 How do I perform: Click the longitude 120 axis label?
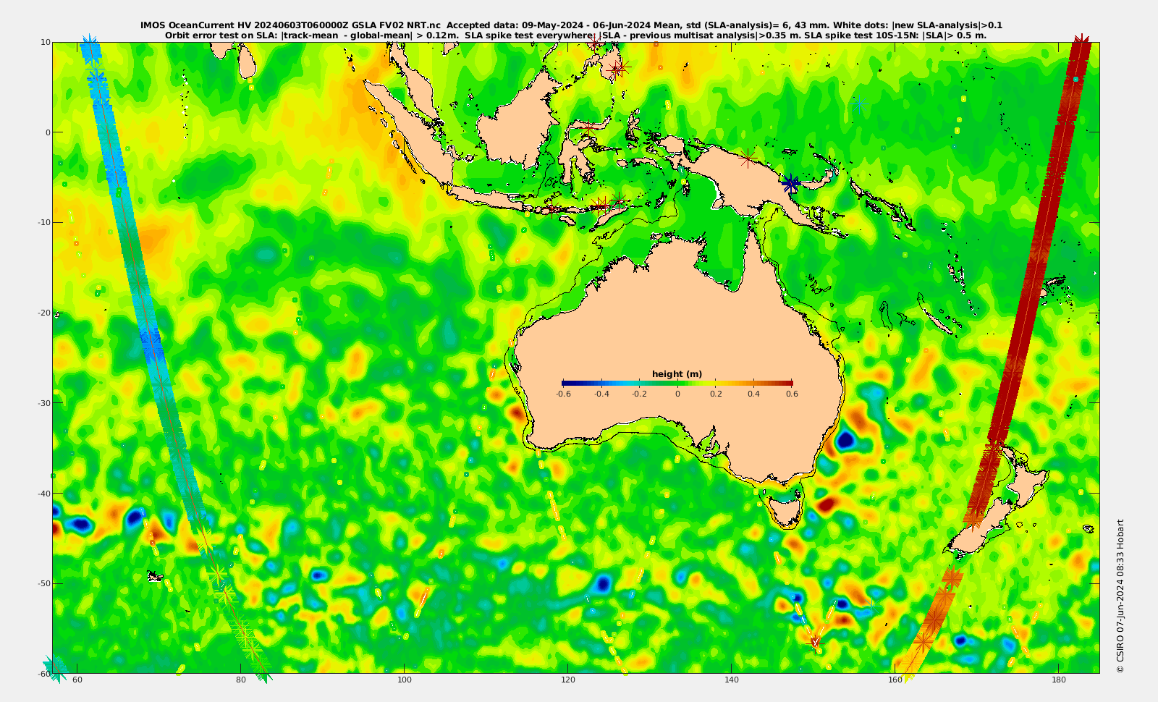coord(568,680)
